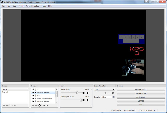This screenshot has height=113, width=167.
Task: Increase transition duration with up arrow
Action: (x=114, y=96)
